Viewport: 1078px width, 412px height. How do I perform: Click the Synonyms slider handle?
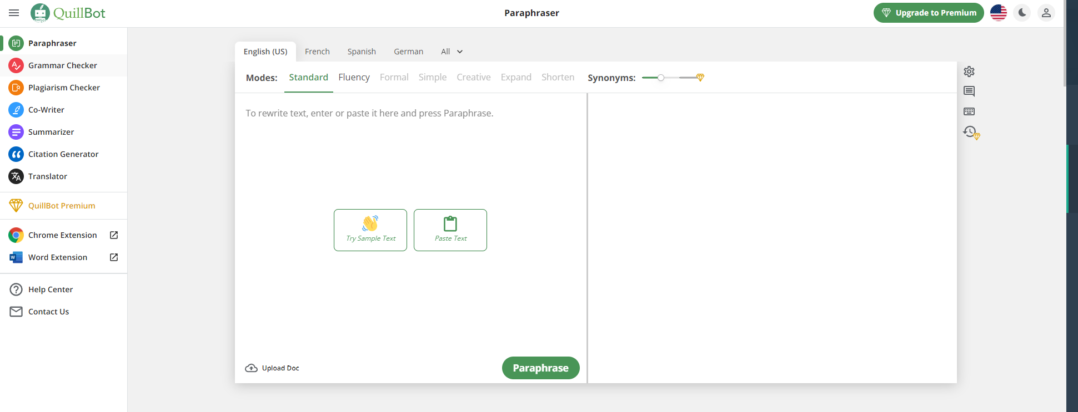point(661,78)
